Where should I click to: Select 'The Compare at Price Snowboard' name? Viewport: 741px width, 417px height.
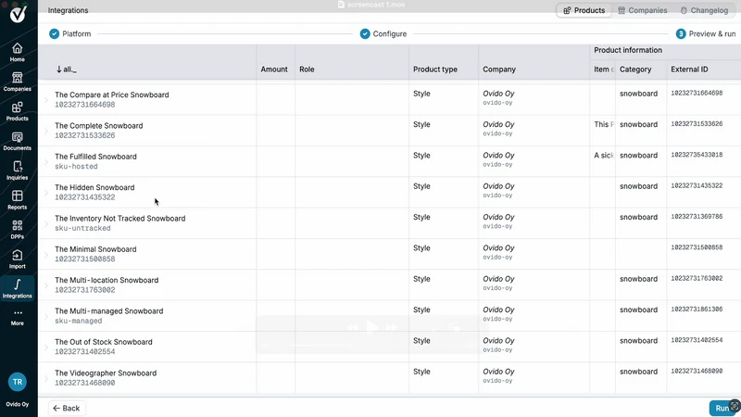click(111, 95)
